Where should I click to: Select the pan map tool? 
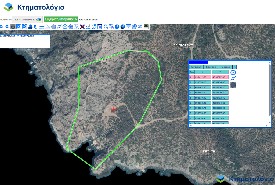13,27
